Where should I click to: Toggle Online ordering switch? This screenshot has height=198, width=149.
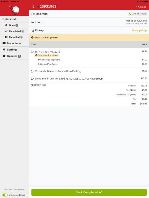pos(5,195)
